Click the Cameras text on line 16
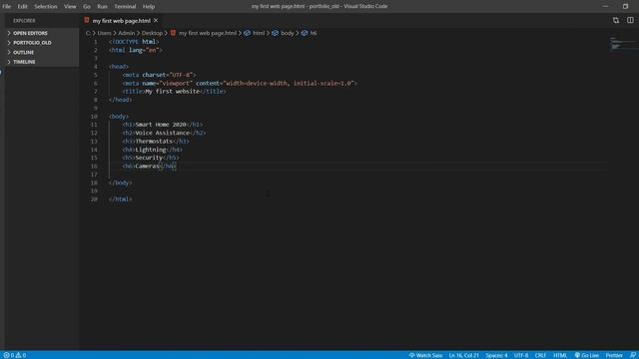The width and height of the screenshot is (639, 359). coord(147,167)
